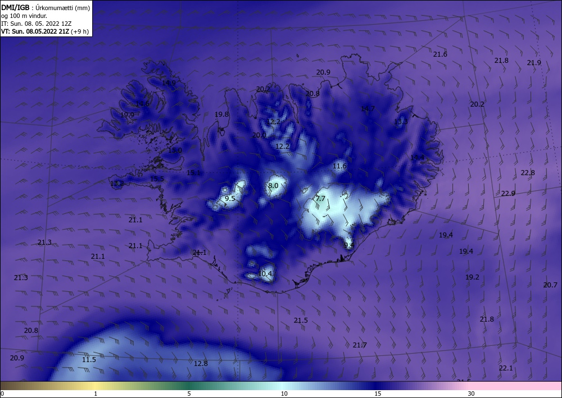Select the IT: Sun. 08. 05. 2022 12Z line
The width and height of the screenshot is (562, 398).
[x=36, y=24]
